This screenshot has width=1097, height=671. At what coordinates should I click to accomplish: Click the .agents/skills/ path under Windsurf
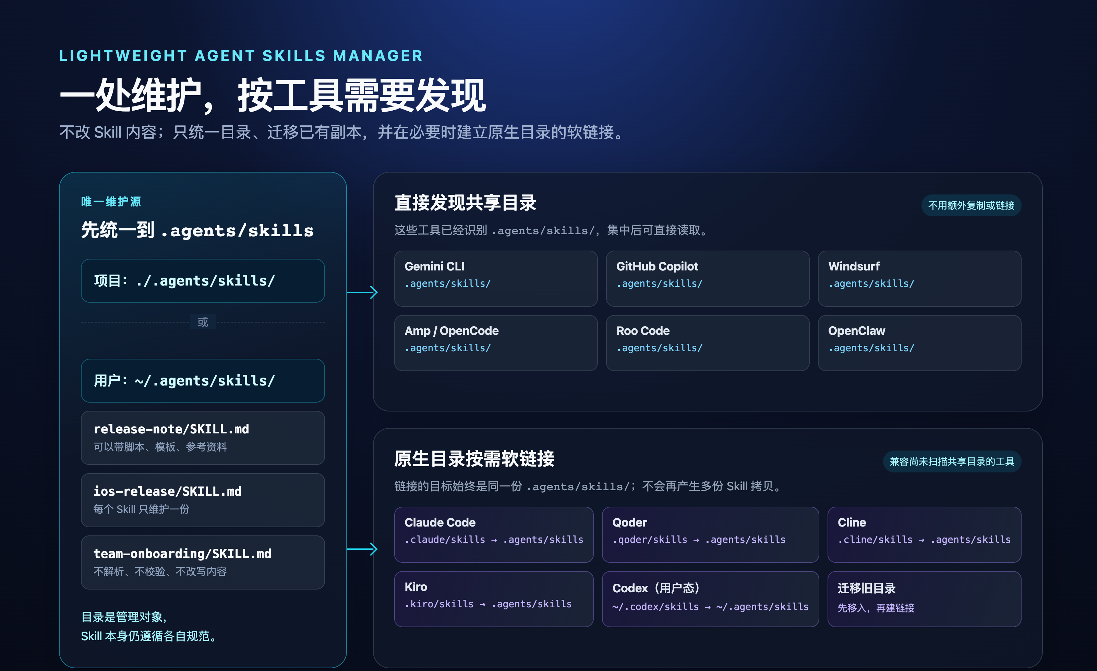point(871,284)
